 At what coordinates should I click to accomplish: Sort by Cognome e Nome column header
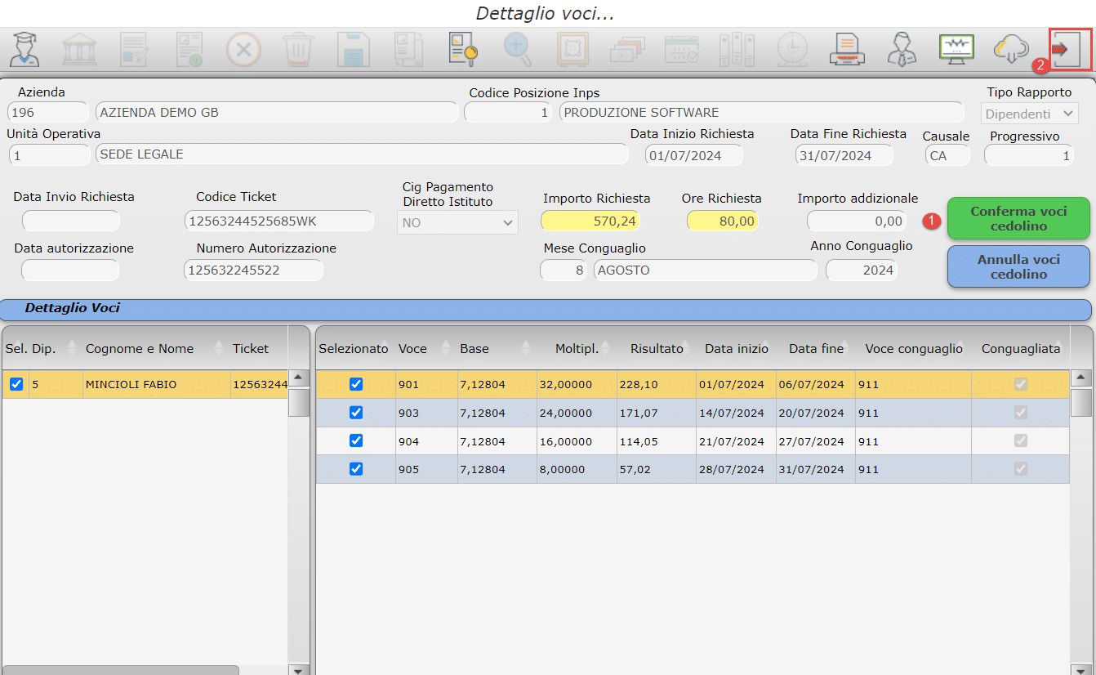(140, 348)
